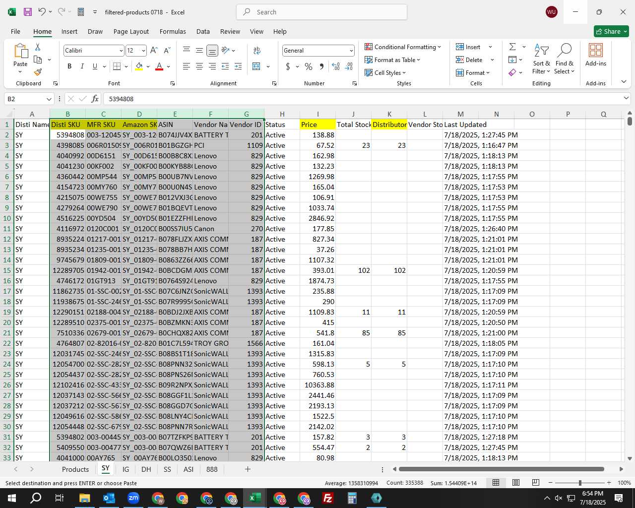The width and height of the screenshot is (635, 508).
Task: Click the Copy icon in Clipboard group
Action: coord(38,60)
